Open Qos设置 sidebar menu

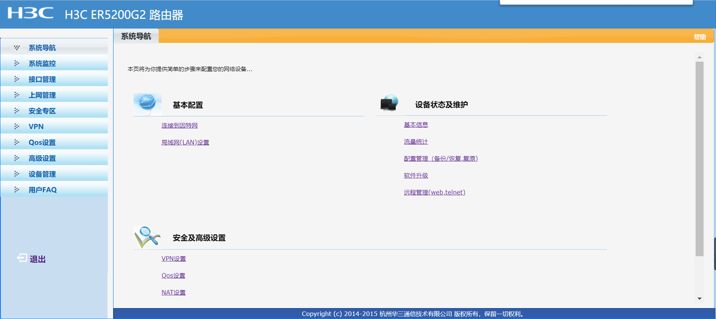pyautogui.click(x=42, y=143)
